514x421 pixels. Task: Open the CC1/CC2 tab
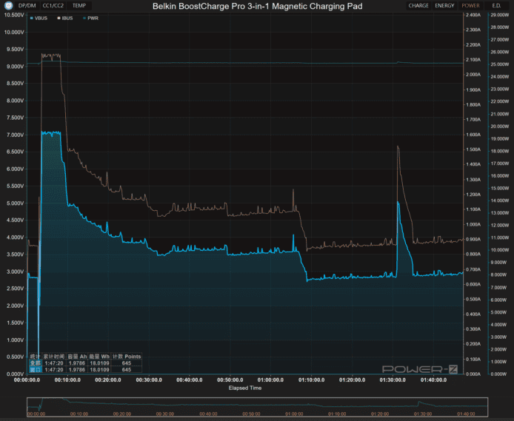(x=54, y=6)
